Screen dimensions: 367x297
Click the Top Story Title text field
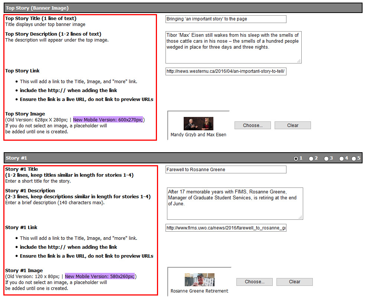[226, 19]
